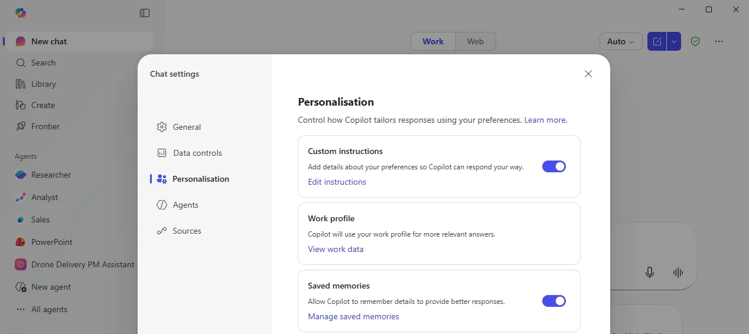Click the Work profile card title
Viewport: 749px width, 334px height.
[x=331, y=218]
